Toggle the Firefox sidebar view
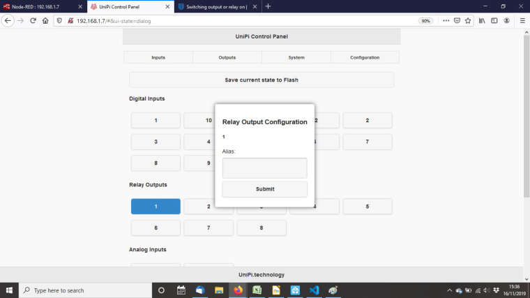 [494, 21]
